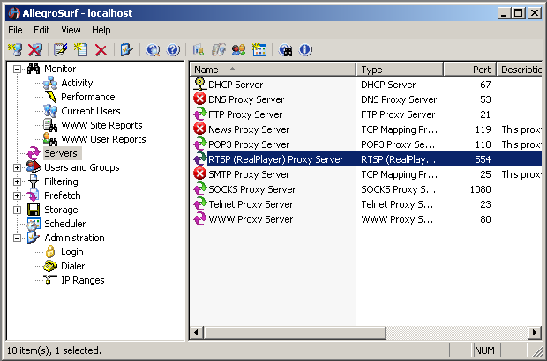Click the Description column header
This screenshot has height=361, width=547.
click(520, 70)
